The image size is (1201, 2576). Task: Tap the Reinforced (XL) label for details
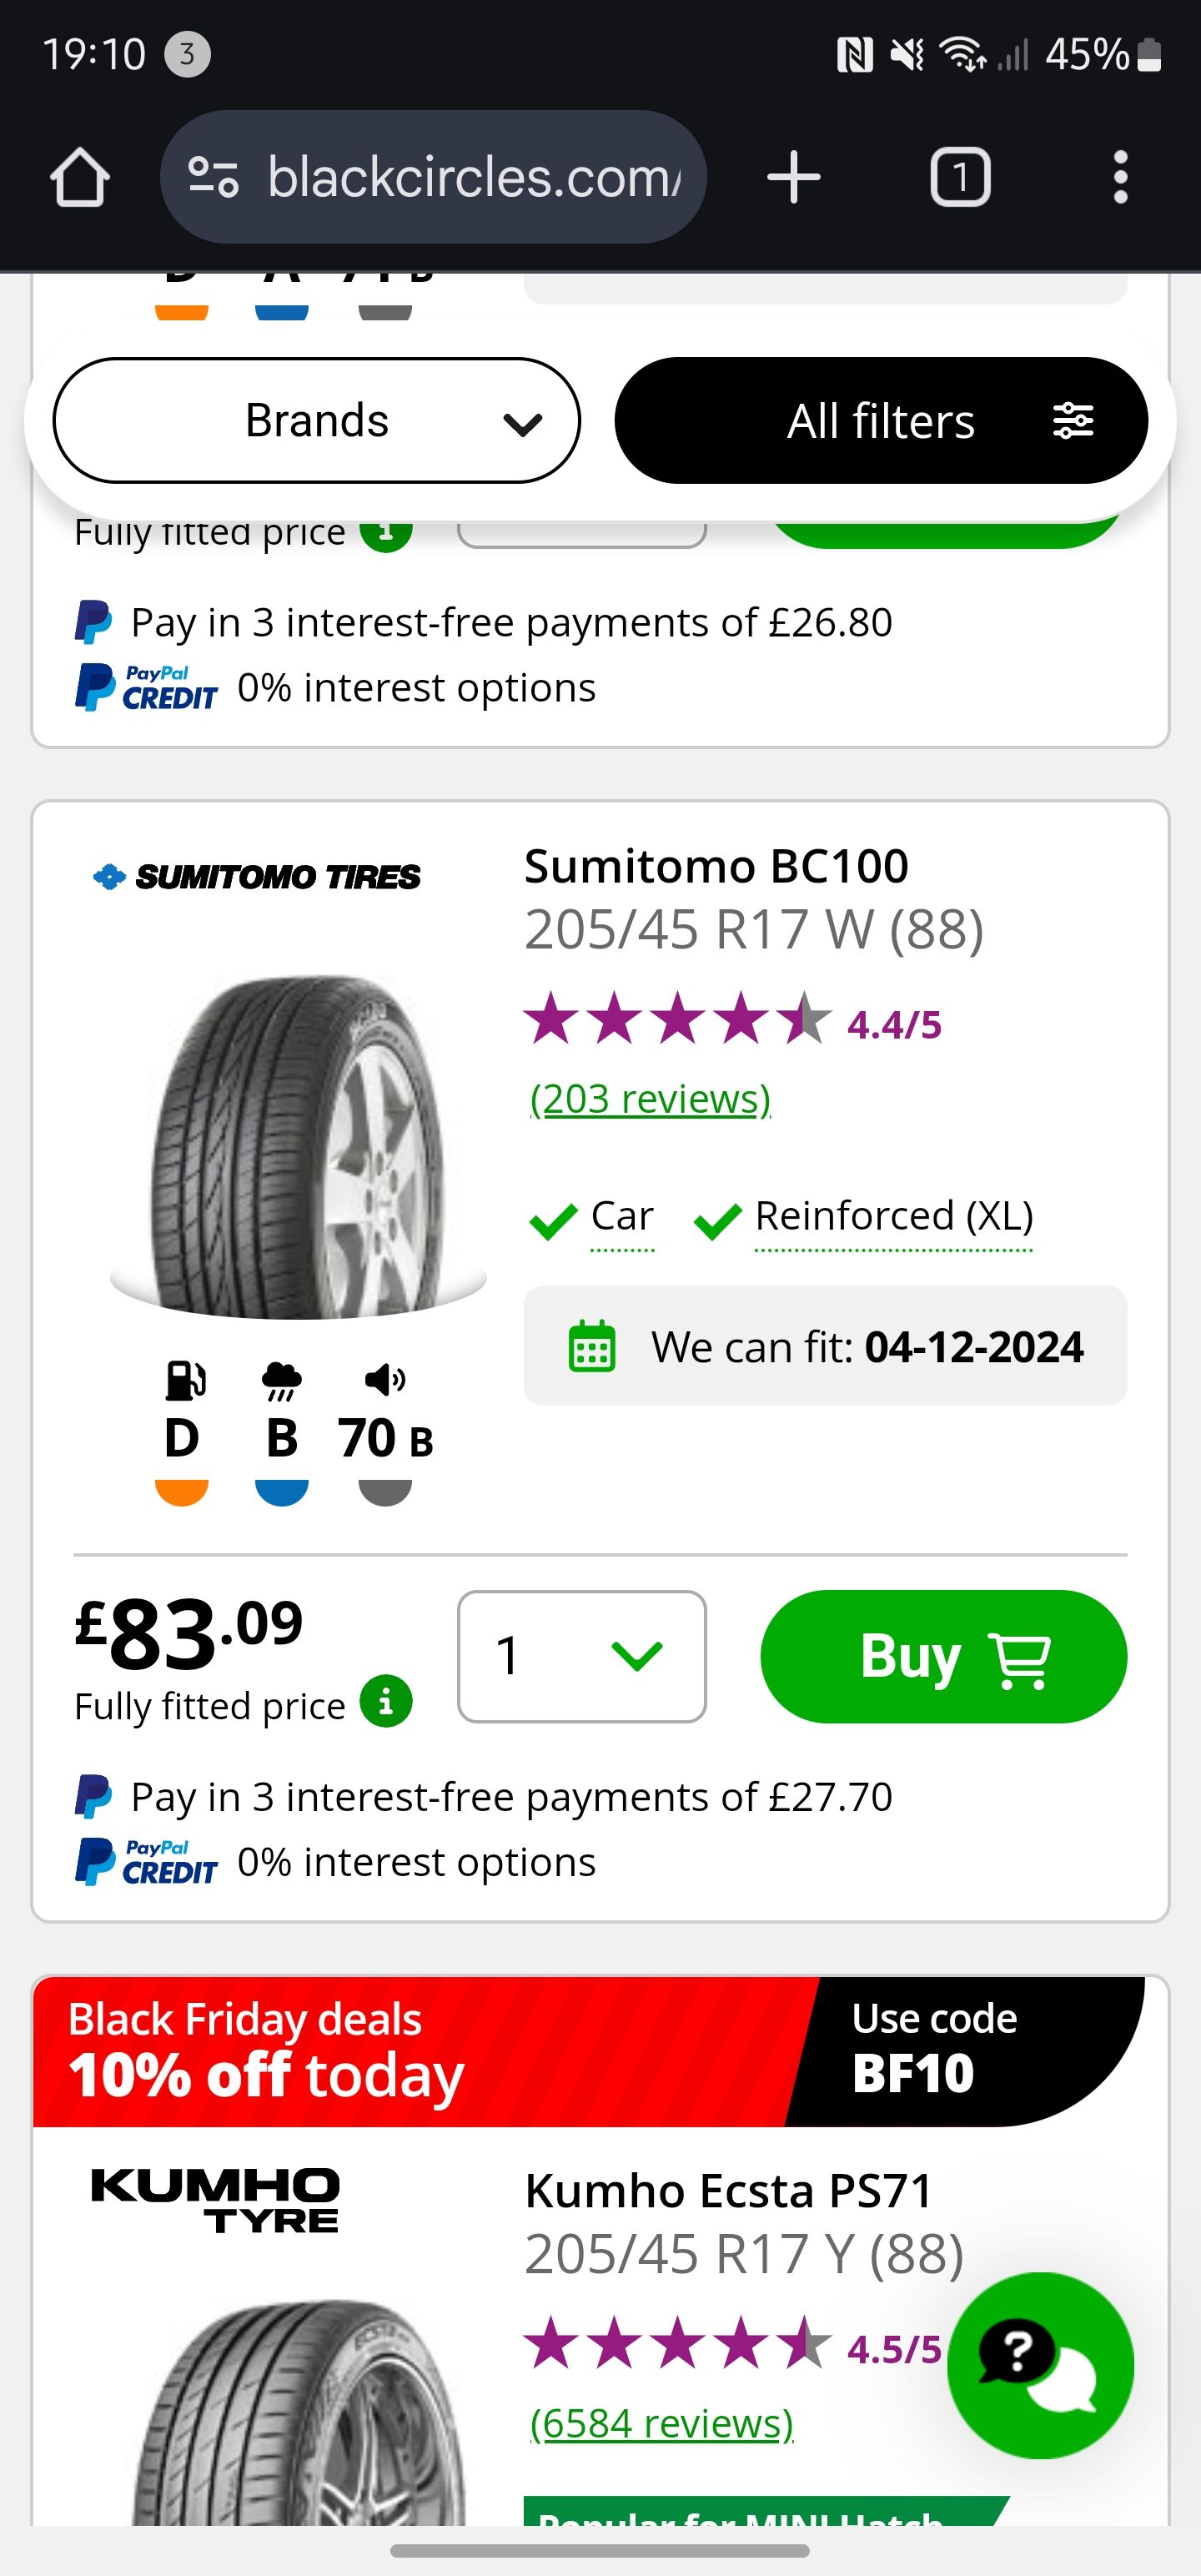893,1217
